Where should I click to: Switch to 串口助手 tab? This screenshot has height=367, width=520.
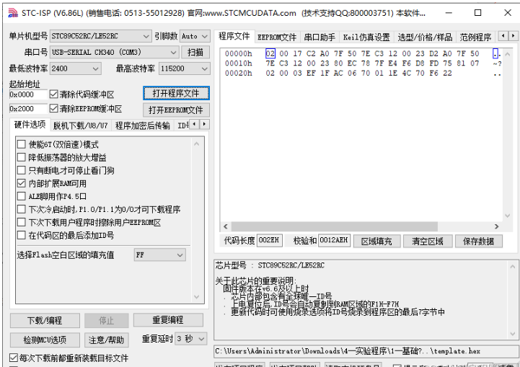[320, 37]
